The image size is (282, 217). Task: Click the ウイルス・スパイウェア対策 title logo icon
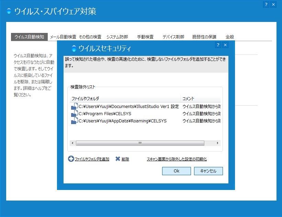click(x=9, y=11)
